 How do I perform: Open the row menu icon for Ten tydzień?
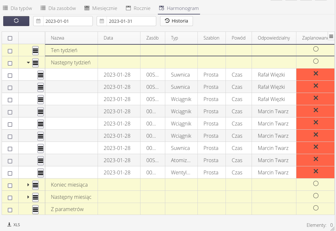[35, 51]
